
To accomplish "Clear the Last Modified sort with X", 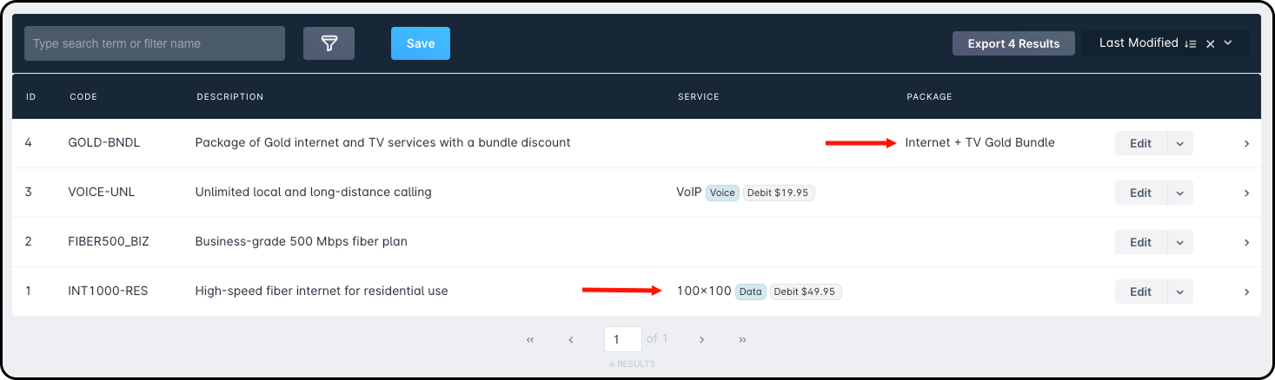I will click(x=1210, y=43).
